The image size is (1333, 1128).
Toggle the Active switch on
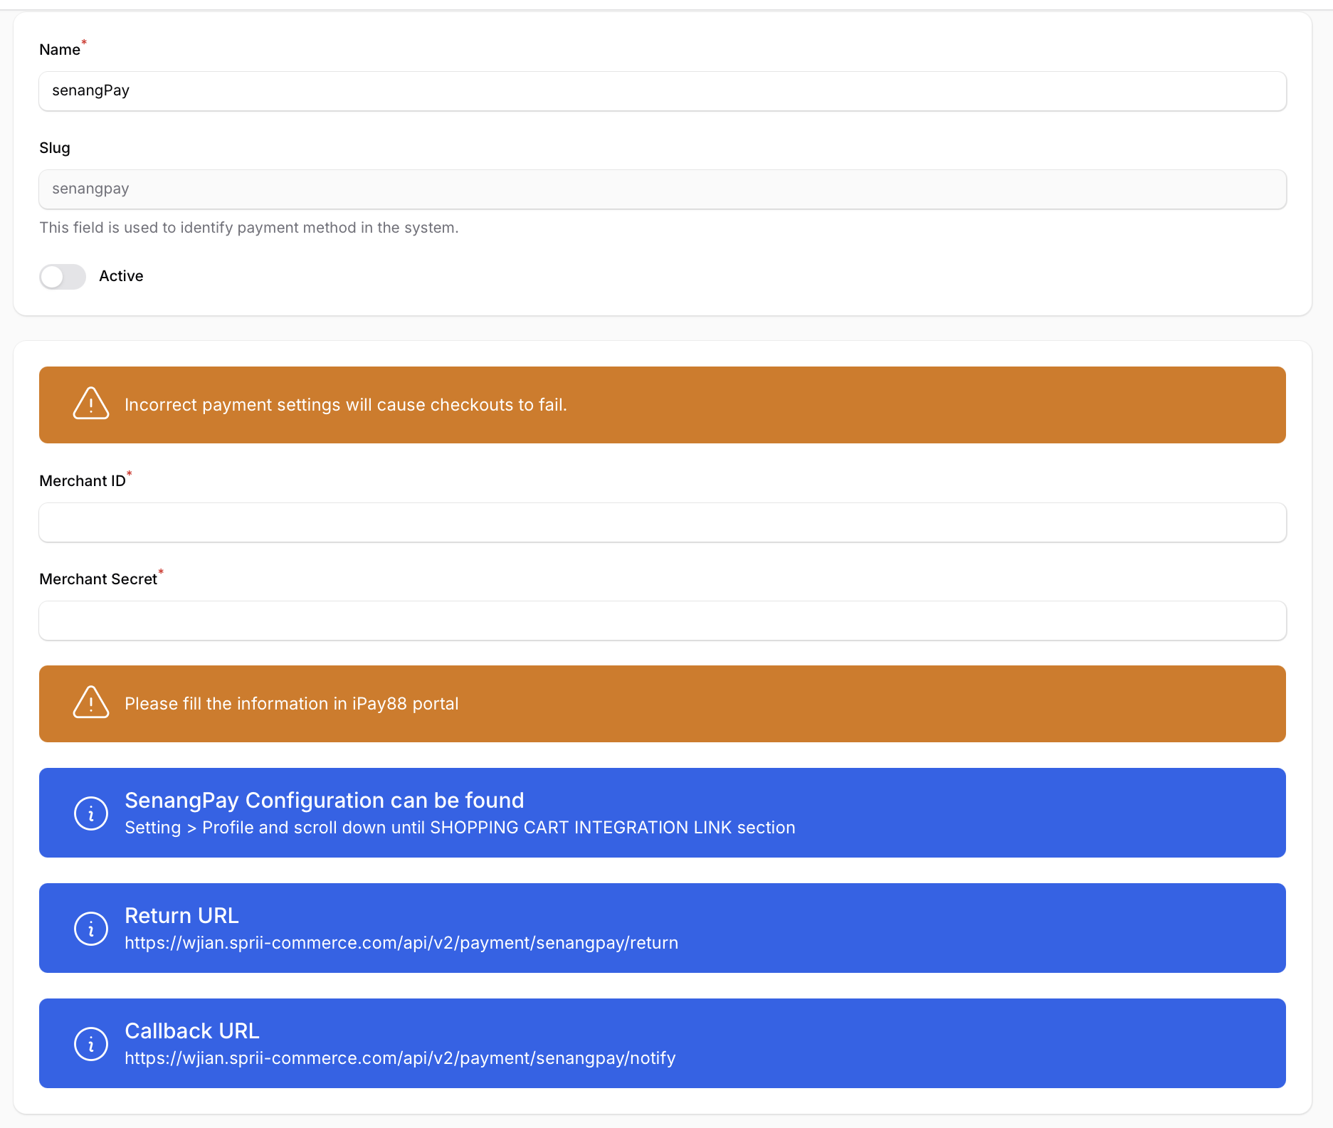coord(63,277)
